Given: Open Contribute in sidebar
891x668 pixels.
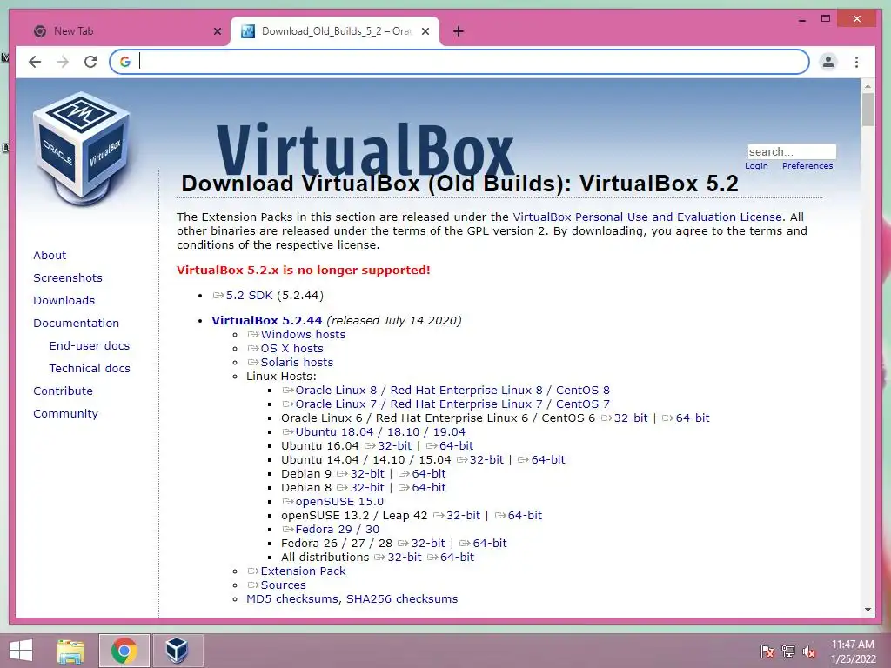Looking at the screenshot, I should pyautogui.click(x=63, y=391).
